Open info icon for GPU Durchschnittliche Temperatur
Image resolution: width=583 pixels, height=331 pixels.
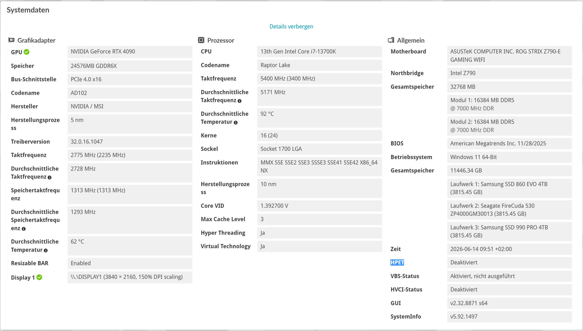[46, 250]
